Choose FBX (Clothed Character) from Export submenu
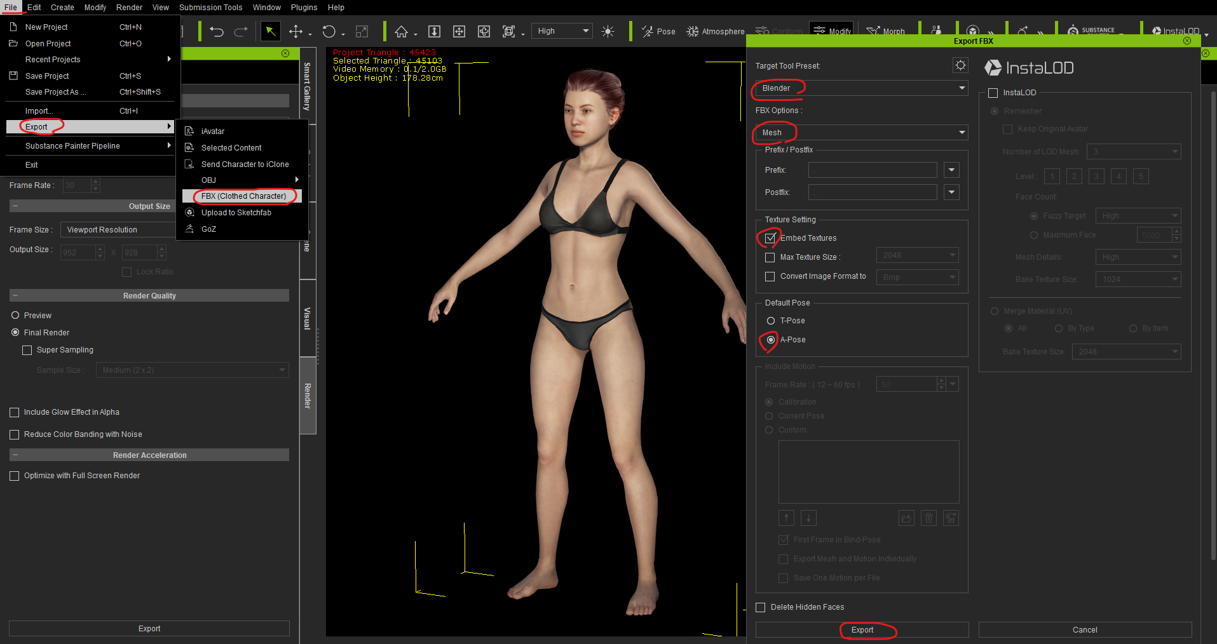Image resolution: width=1217 pixels, height=644 pixels. click(243, 196)
